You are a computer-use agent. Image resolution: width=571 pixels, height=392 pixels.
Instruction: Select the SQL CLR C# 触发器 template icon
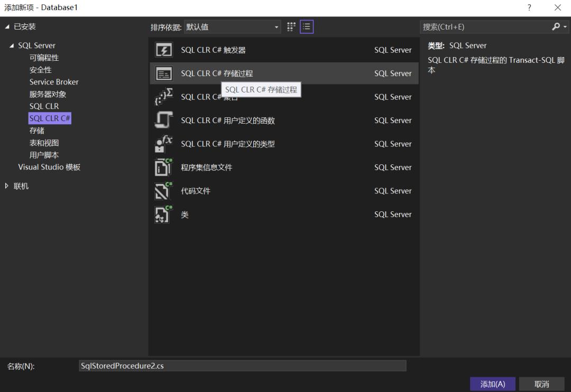click(x=163, y=50)
